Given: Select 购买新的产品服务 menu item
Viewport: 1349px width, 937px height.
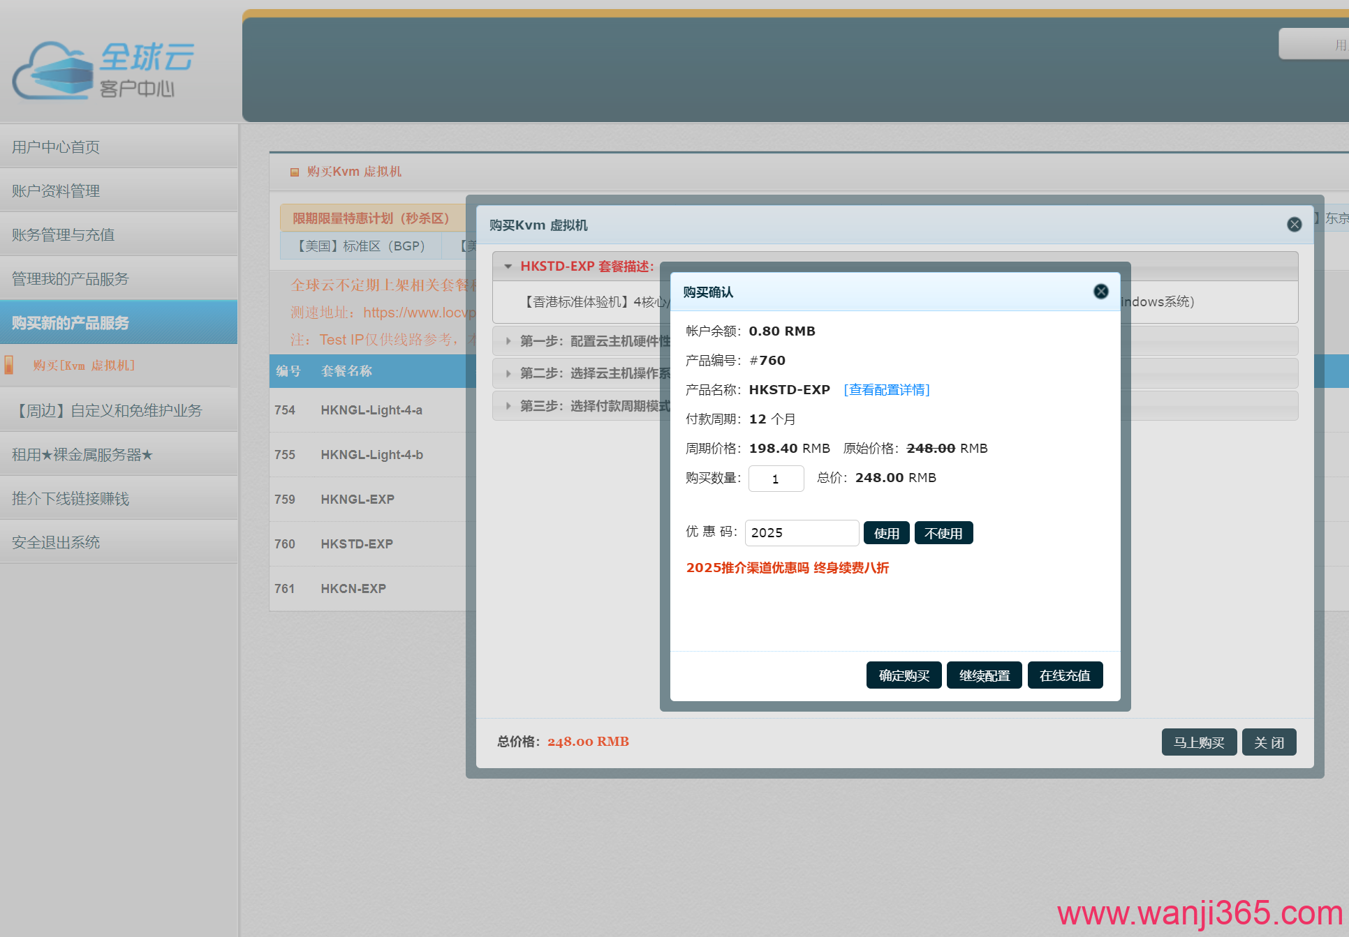Looking at the screenshot, I should point(119,322).
